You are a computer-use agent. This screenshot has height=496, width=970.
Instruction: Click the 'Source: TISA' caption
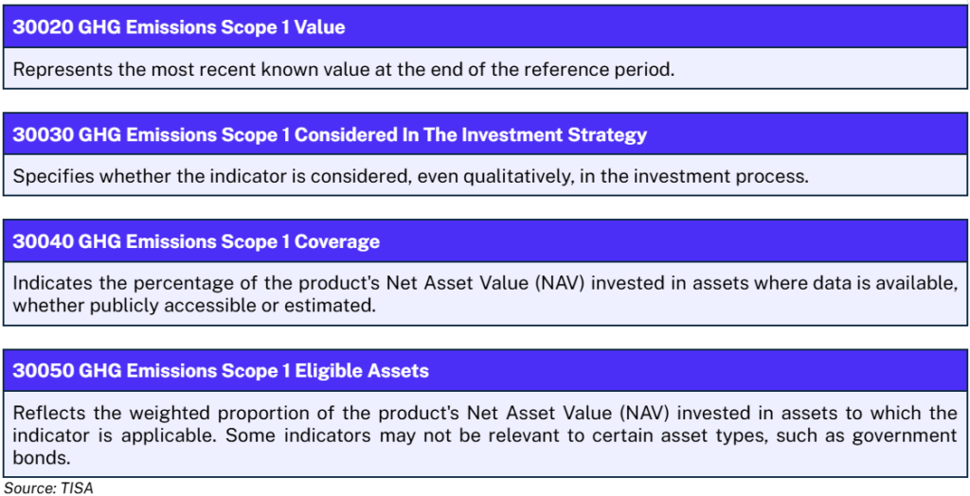point(48,487)
